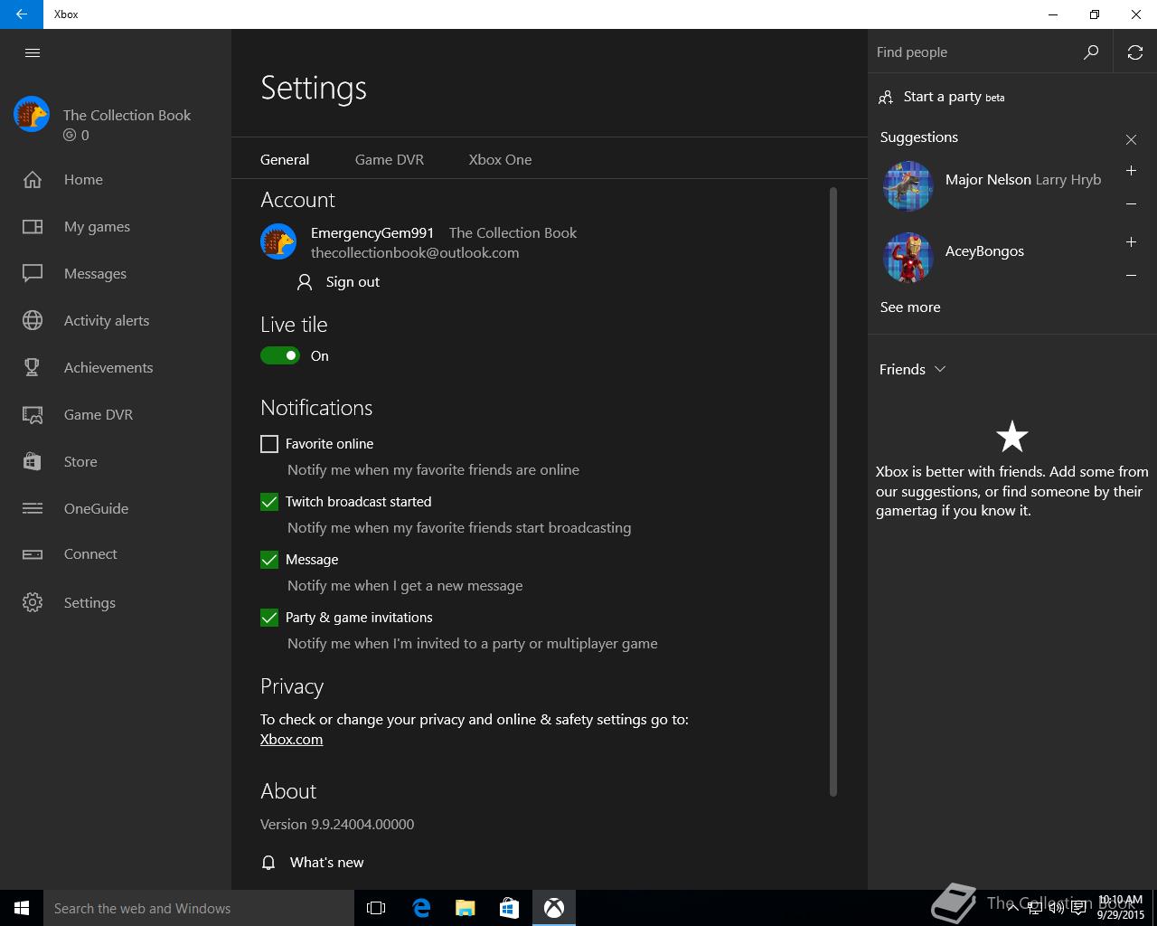This screenshot has height=926, width=1157.
Task: Launch Microsoft Edge from taskbar
Action: 420,908
